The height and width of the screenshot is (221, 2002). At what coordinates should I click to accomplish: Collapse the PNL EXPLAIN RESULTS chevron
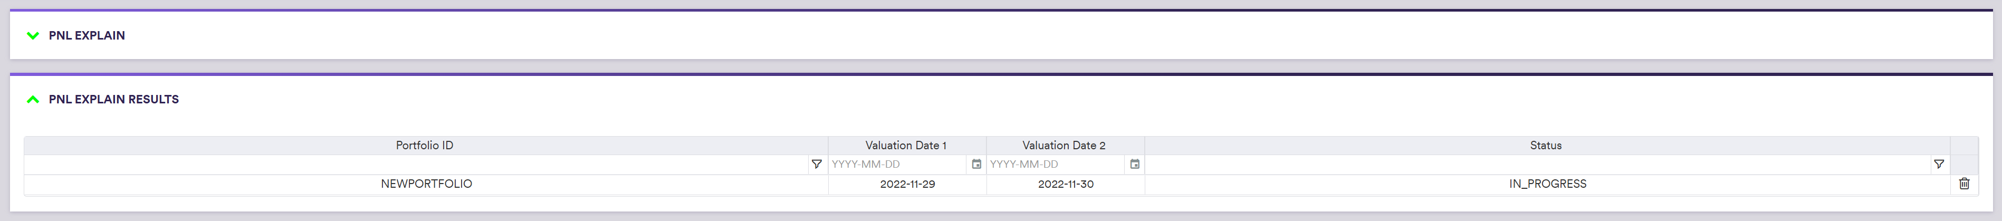click(x=33, y=100)
